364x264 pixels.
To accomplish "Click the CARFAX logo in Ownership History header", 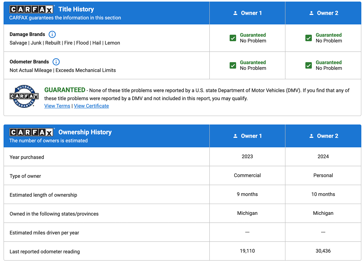I will tap(32, 132).
